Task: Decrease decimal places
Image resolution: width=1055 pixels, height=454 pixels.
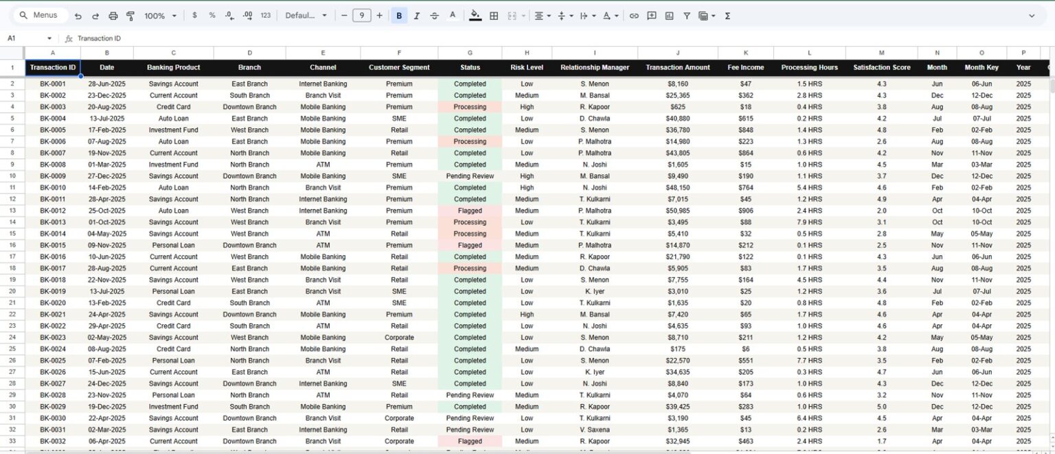Action: click(x=229, y=16)
